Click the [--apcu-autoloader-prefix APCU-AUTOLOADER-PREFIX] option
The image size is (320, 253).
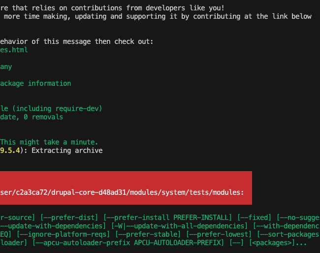pos(128,243)
